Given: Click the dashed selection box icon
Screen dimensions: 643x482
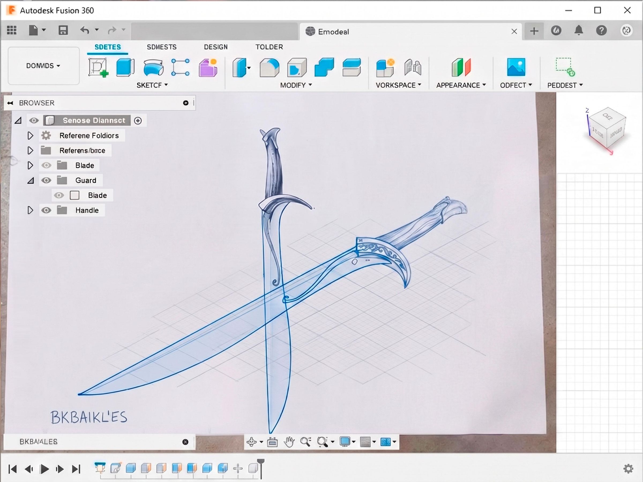Looking at the screenshot, I should 565,67.
